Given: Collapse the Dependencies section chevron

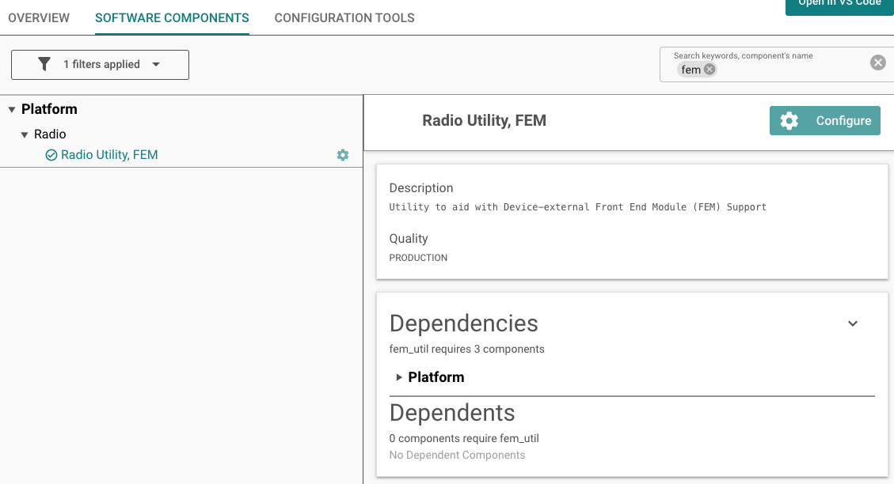Looking at the screenshot, I should click(853, 323).
